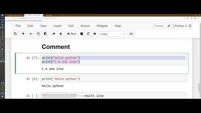The width and height of the screenshot is (201, 113).
Task: Click the Trusted notebook button
Action: pos(159,26)
